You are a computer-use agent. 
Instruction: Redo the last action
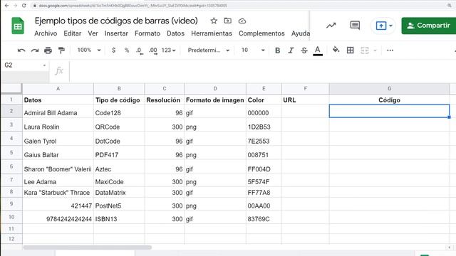[x=35, y=50]
